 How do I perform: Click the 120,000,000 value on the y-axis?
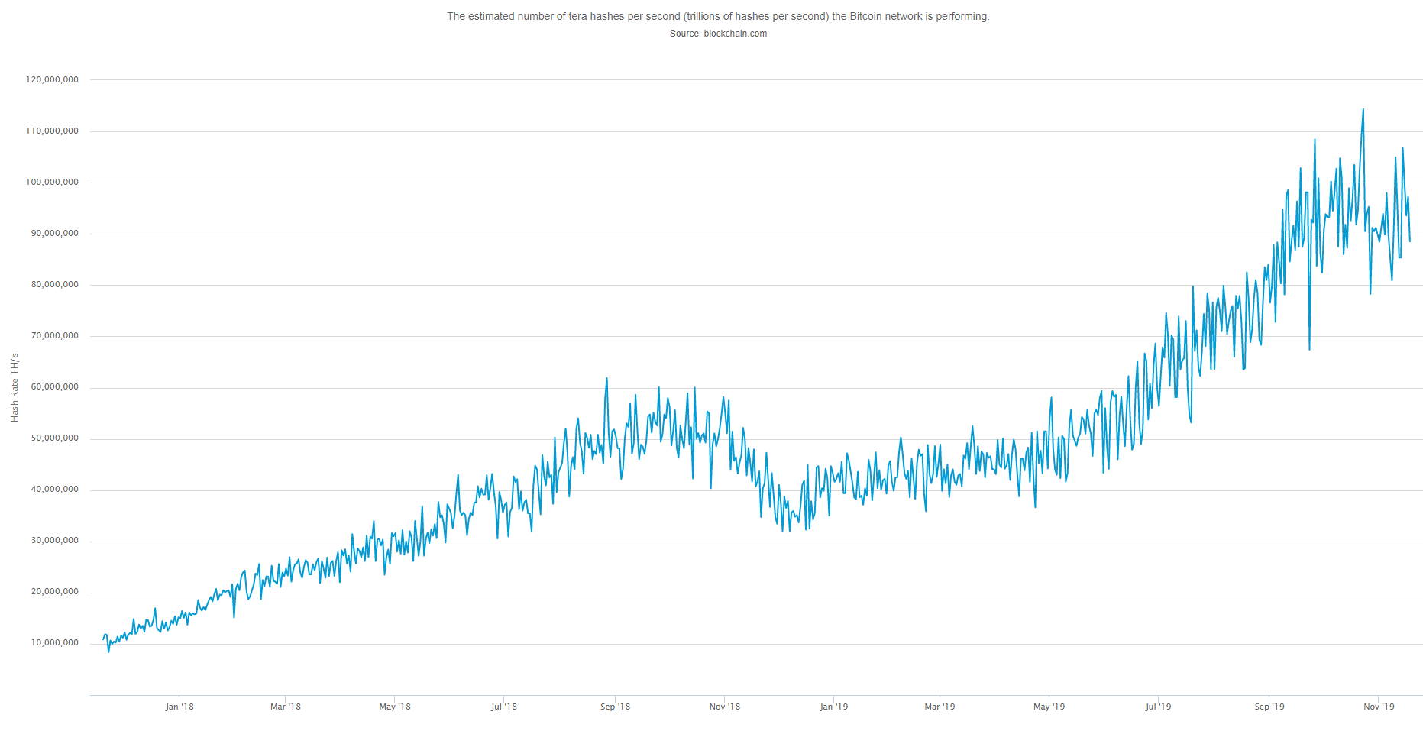pos(50,79)
